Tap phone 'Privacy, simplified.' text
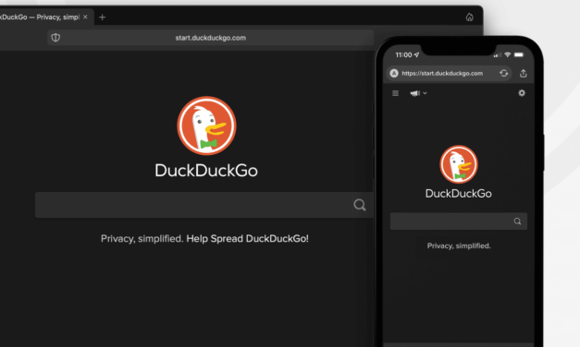580x347 pixels. [459, 245]
